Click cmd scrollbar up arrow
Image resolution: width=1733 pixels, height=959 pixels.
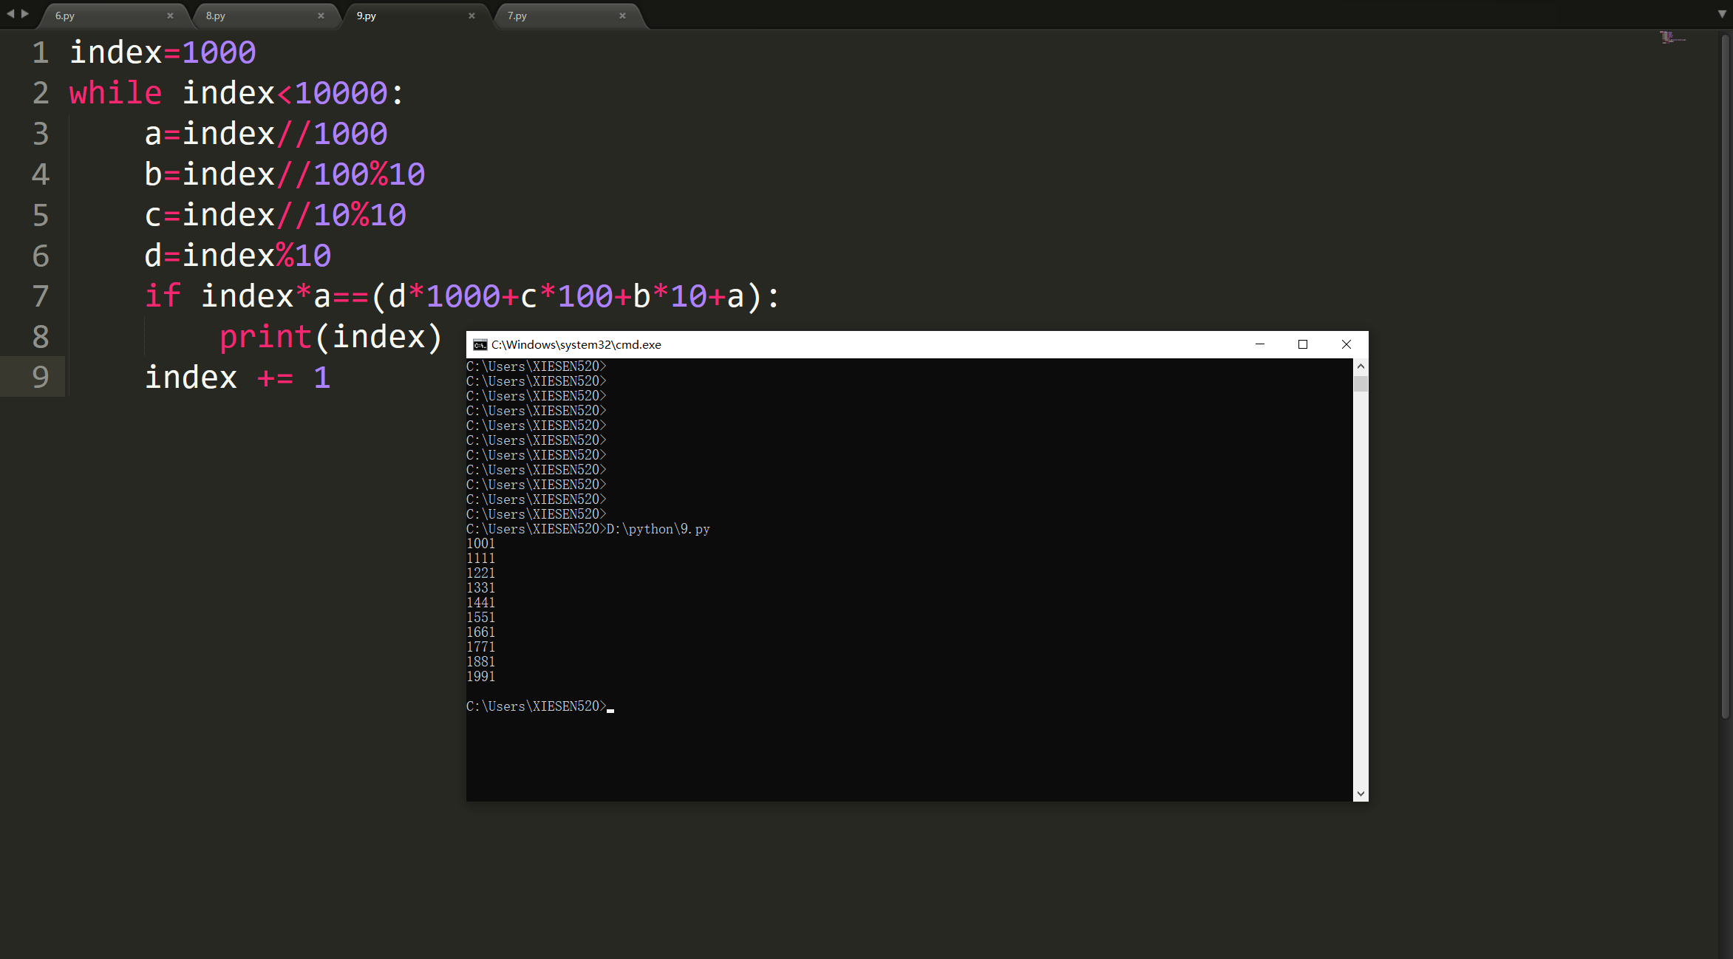(1361, 366)
